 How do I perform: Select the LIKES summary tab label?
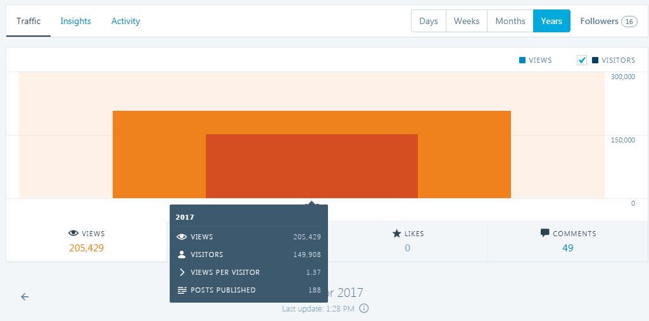point(414,234)
